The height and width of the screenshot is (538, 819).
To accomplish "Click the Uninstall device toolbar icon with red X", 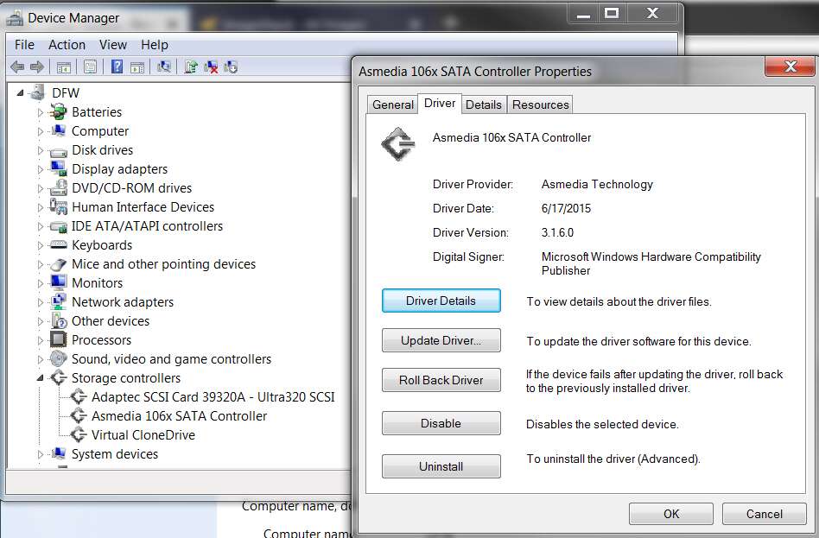I will click(x=211, y=66).
